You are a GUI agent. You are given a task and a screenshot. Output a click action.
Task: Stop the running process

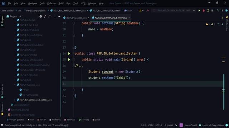[x=212, y=11]
